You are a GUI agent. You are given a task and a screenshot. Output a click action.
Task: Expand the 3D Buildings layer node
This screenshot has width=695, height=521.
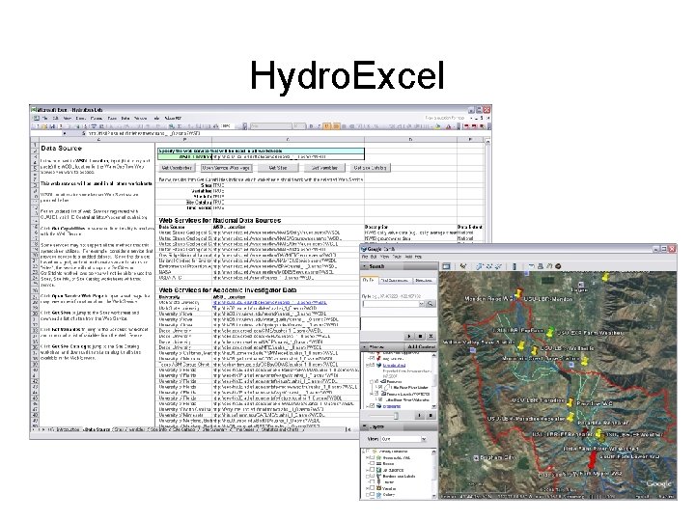tap(367, 470)
